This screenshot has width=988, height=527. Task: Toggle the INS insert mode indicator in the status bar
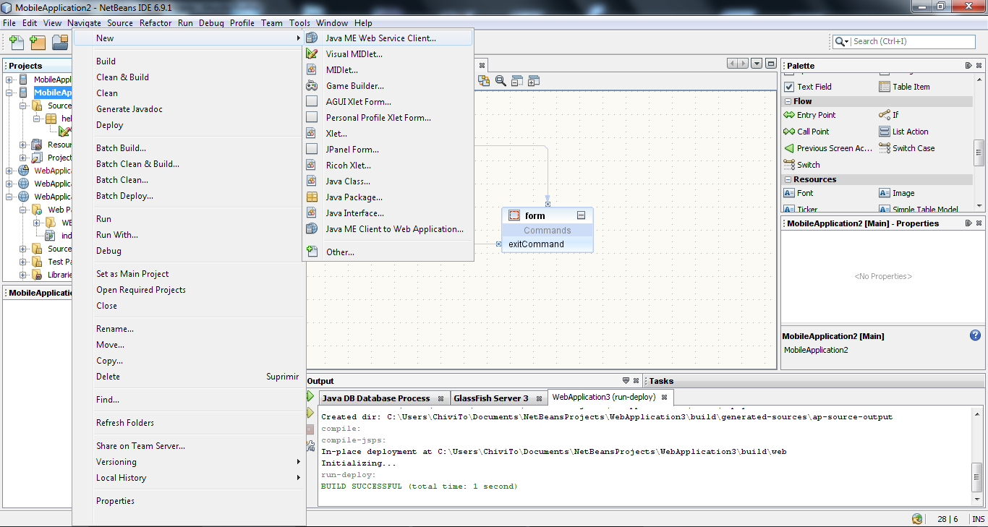pos(978,519)
